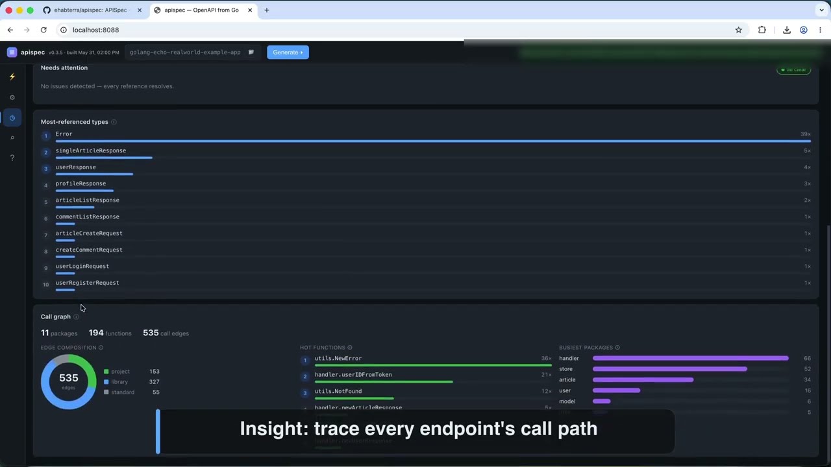Click the article package bar

pos(643,379)
